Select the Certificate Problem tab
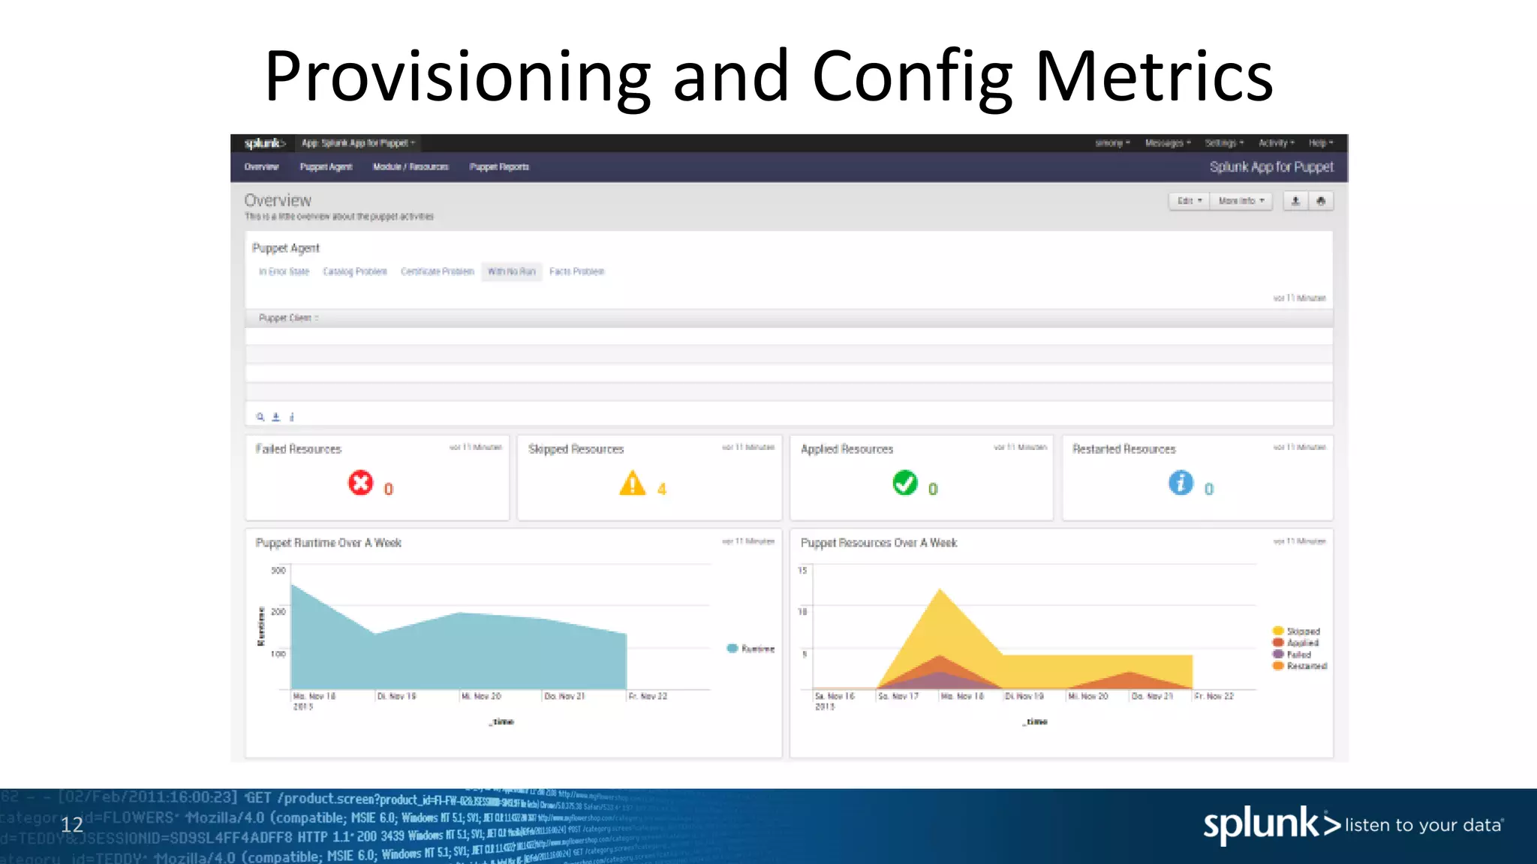The width and height of the screenshot is (1537, 864). coord(438,271)
